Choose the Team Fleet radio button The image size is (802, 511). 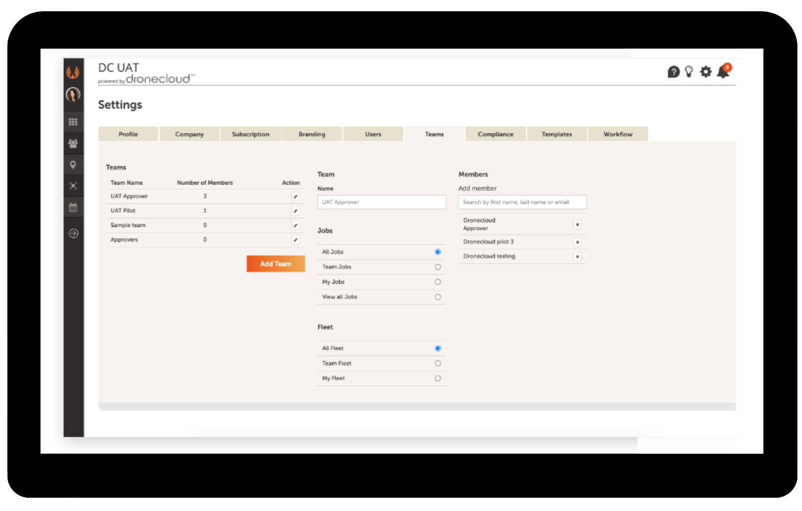pyautogui.click(x=438, y=363)
